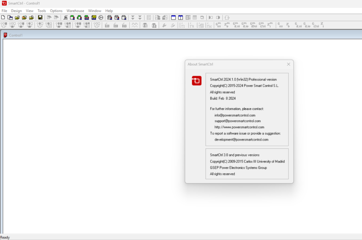Click the closed-loop 'G vv' icon without OL

(280, 25)
